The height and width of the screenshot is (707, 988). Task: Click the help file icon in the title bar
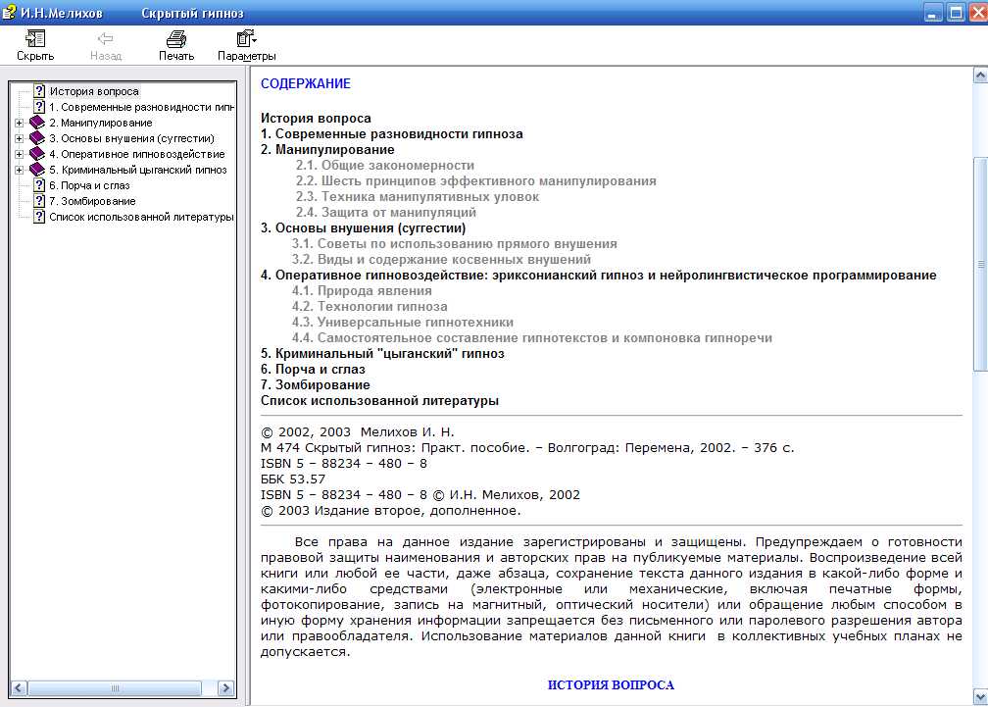[9, 12]
